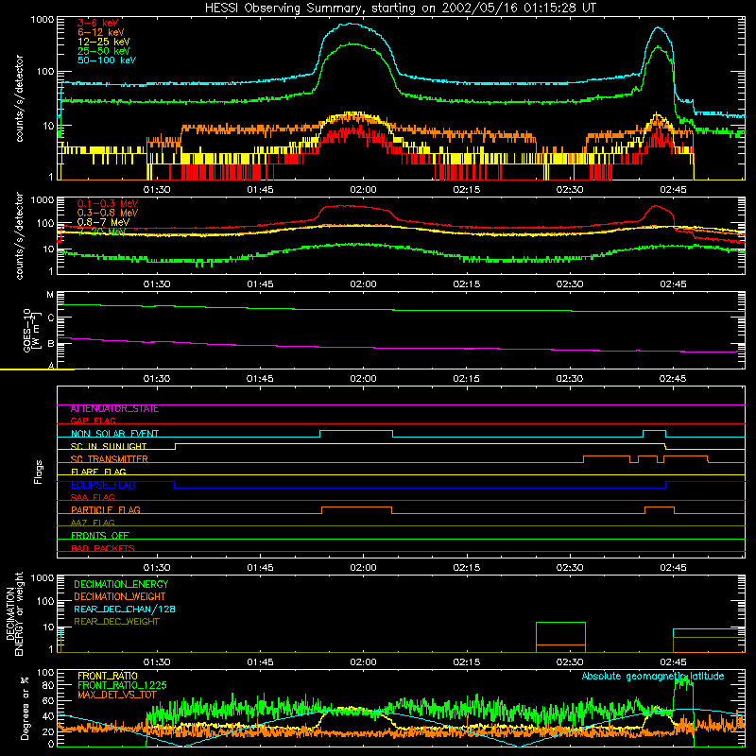Click the FLARE_FLAG label
Image resolution: width=756 pixels, height=756 pixels.
pos(98,471)
